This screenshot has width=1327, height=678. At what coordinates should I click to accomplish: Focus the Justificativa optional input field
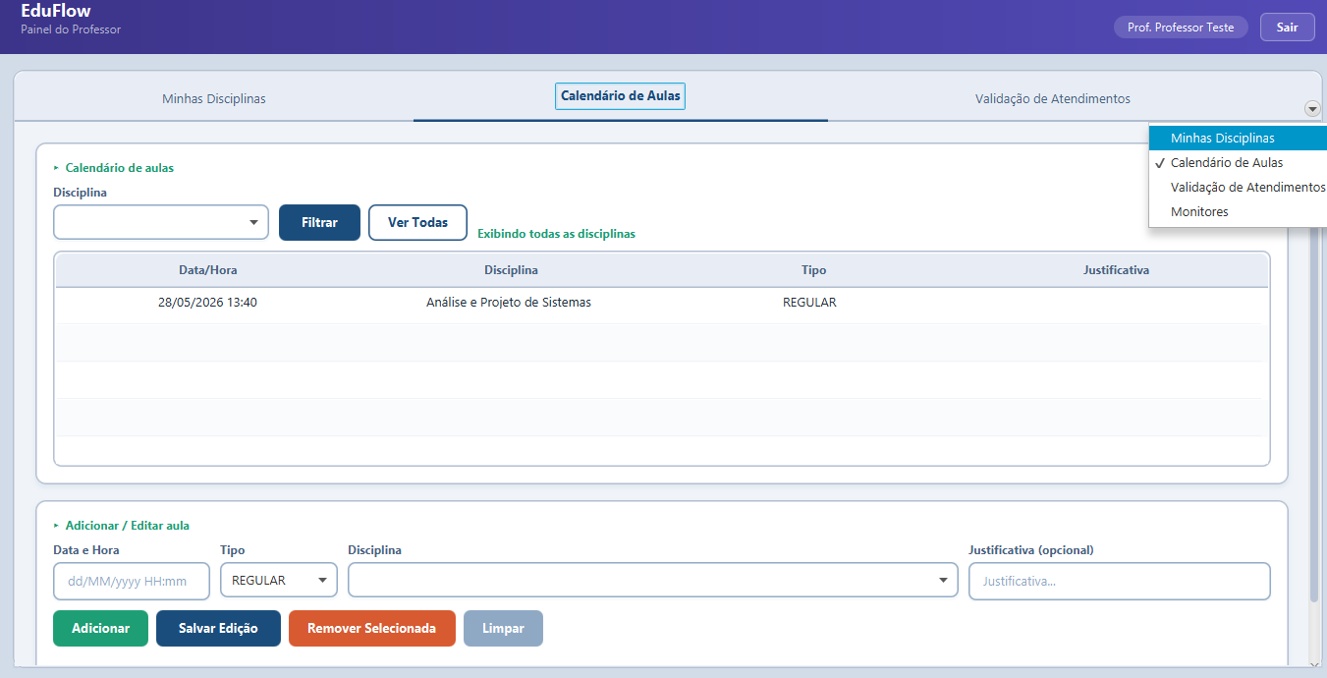coord(1120,581)
